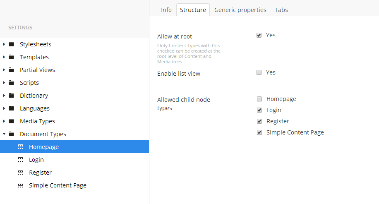Check Homepage as allowed child node
Image resolution: width=379 pixels, height=204 pixels.
tap(259, 99)
